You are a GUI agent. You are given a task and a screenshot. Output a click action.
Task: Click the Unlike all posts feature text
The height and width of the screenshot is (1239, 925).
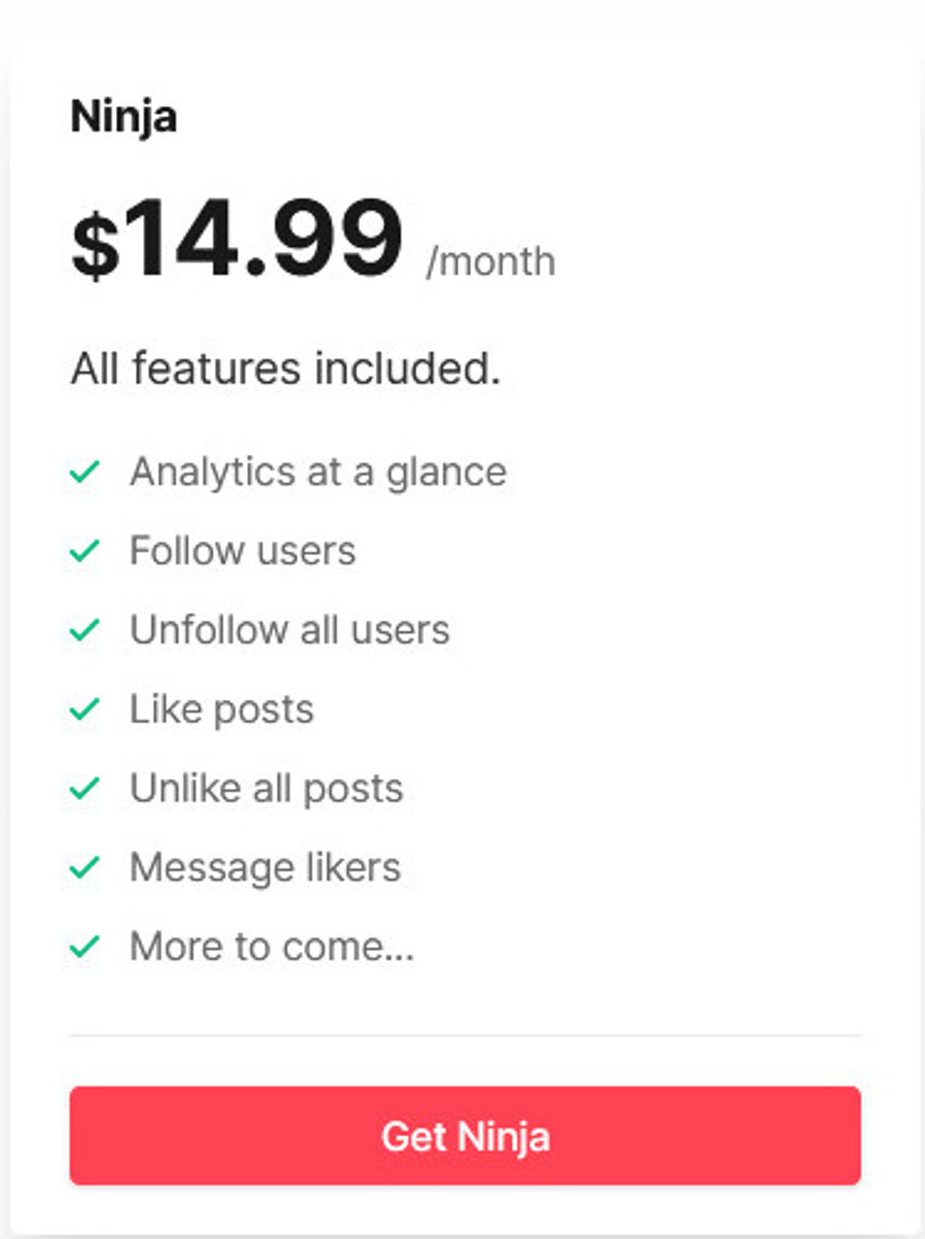[266, 789]
